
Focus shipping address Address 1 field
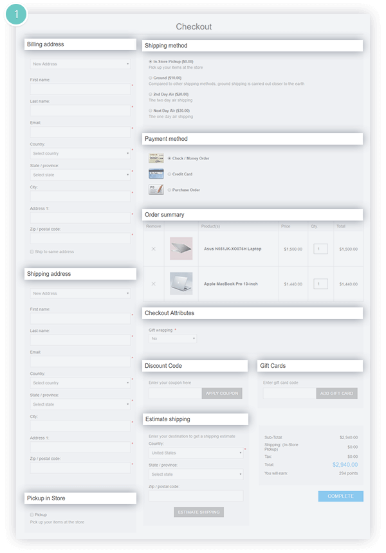(80, 447)
